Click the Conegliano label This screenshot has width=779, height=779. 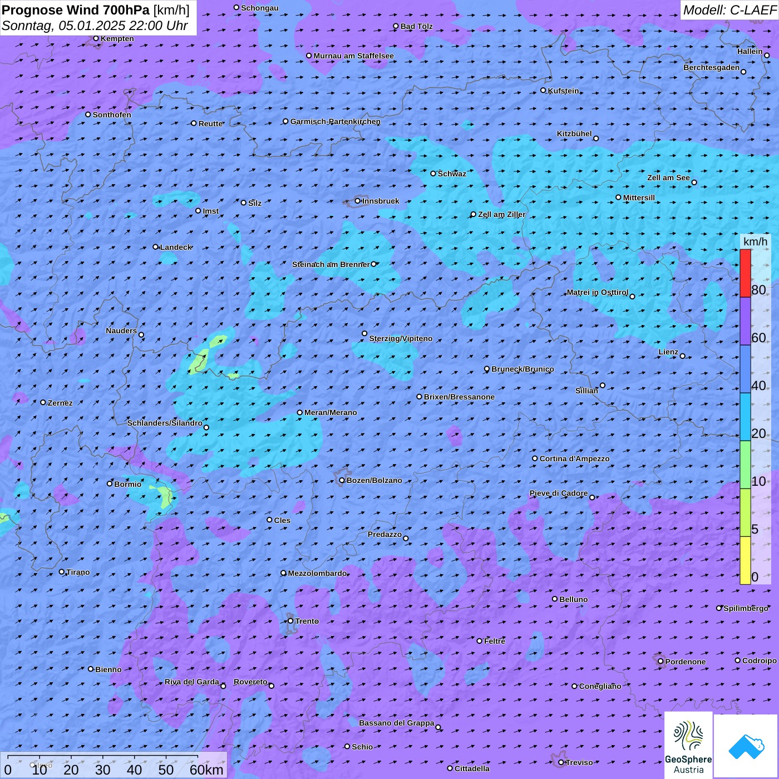(600, 686)
